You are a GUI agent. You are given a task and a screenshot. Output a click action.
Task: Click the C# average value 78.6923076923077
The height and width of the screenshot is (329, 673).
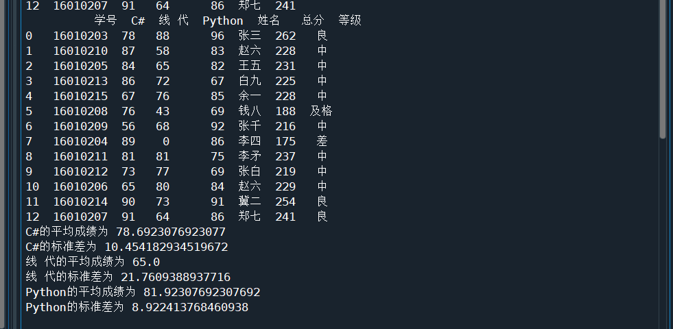click(x=171, y=232)
